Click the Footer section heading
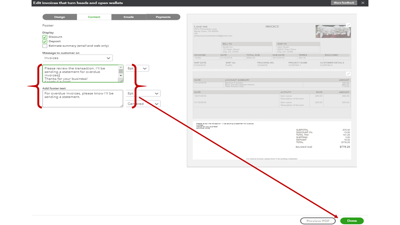The image size is (400, 225). point(48,26)
